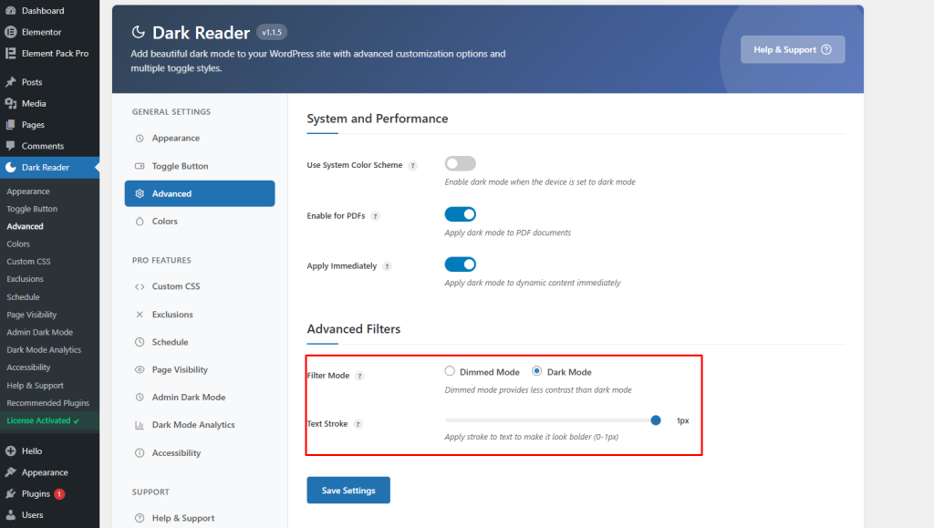Click the Appearance clock icon in settings nav

140,138
